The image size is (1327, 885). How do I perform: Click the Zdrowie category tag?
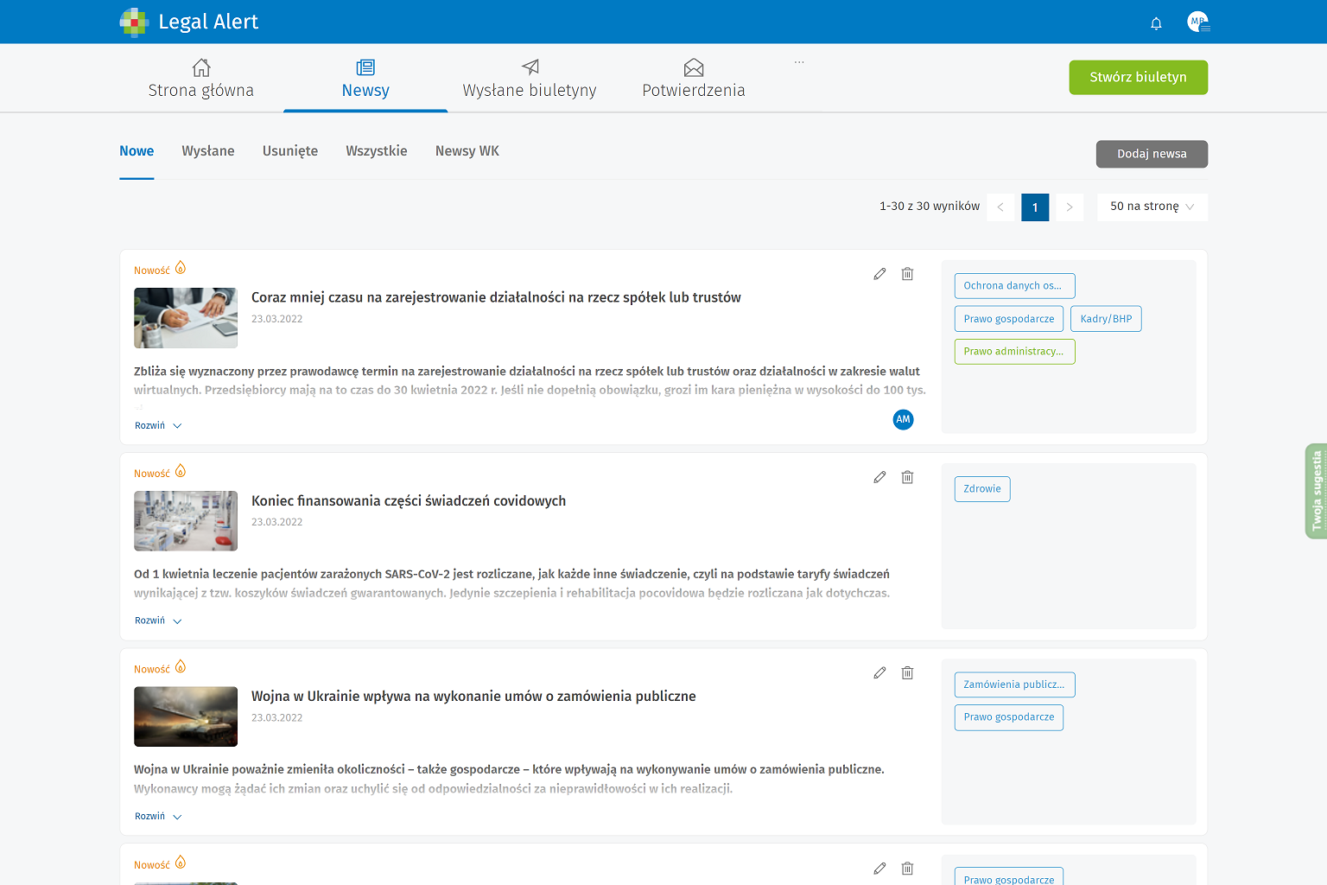pyautogui.click(x=982, y=489)
